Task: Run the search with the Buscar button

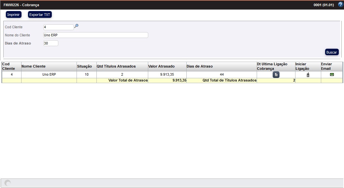Action: pos(332,52)
